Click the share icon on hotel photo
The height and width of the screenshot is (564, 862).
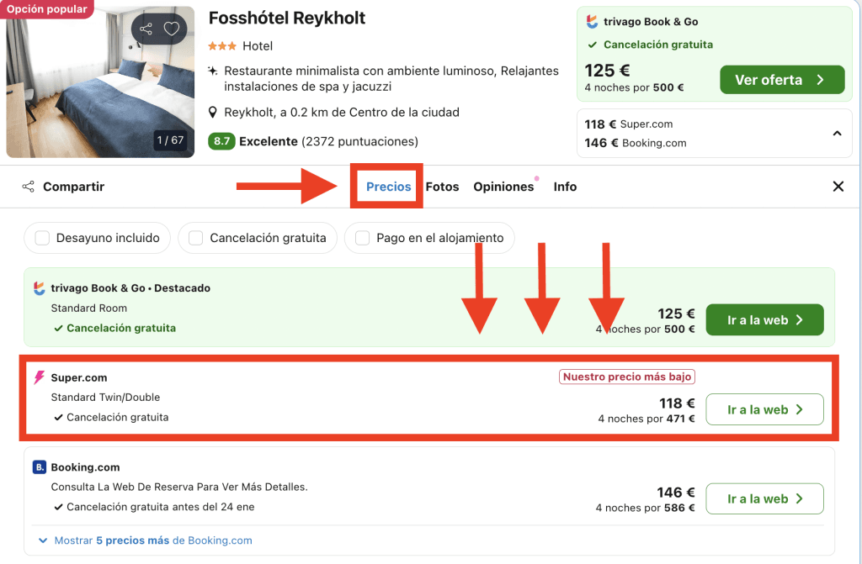pyautogui.click(x=146, y=29)
